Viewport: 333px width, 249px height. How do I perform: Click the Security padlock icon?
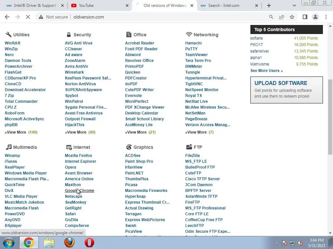click(69, 34)
